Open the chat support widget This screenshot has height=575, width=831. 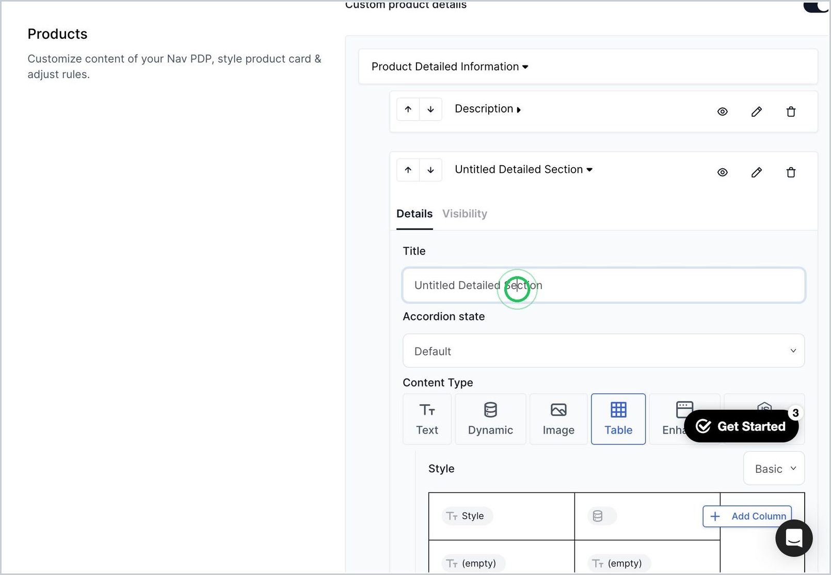tap(794, 538)
